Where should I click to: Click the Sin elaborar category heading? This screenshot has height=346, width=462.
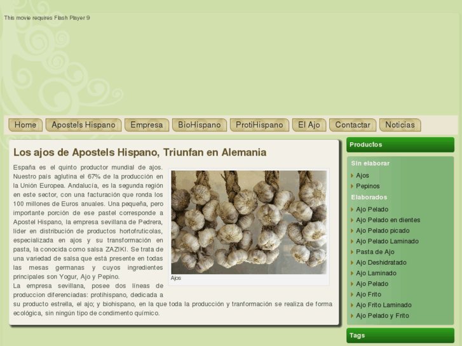click(x=370, y=163)
